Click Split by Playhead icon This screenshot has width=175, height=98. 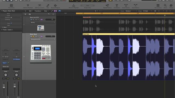28,5
